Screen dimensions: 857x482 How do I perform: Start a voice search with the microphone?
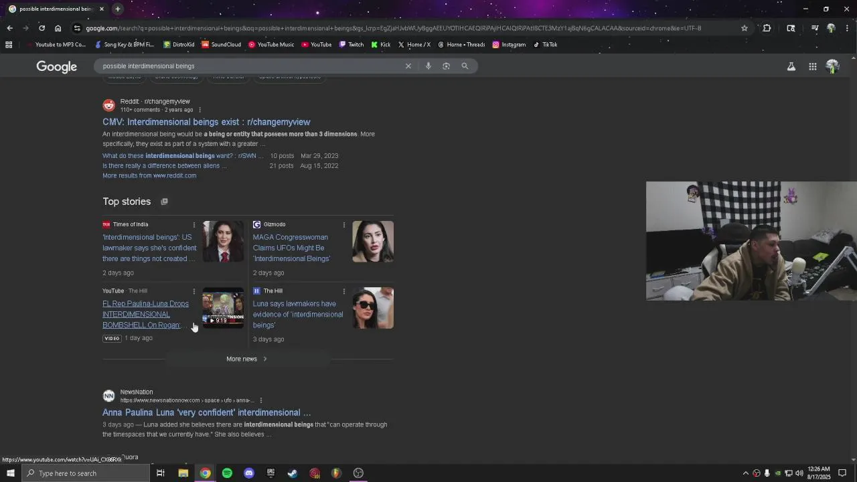(428, 66)
